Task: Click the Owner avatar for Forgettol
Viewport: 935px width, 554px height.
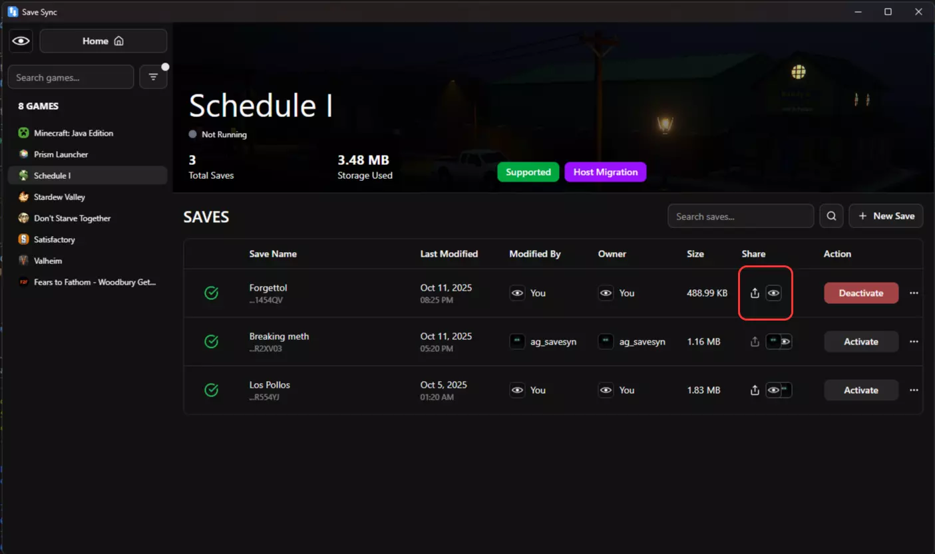Action: click(606, 293)
